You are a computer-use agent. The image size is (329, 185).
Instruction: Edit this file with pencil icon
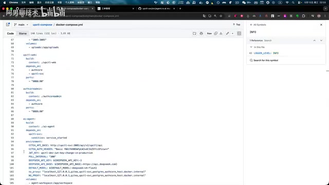(227, 33)
